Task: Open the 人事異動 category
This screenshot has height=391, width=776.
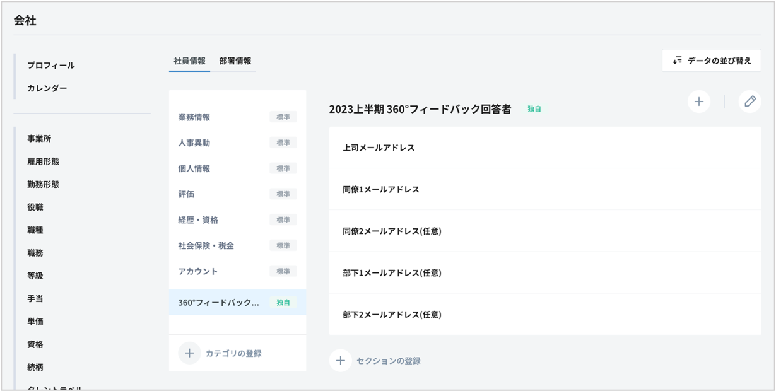Action: coord(194,143)
